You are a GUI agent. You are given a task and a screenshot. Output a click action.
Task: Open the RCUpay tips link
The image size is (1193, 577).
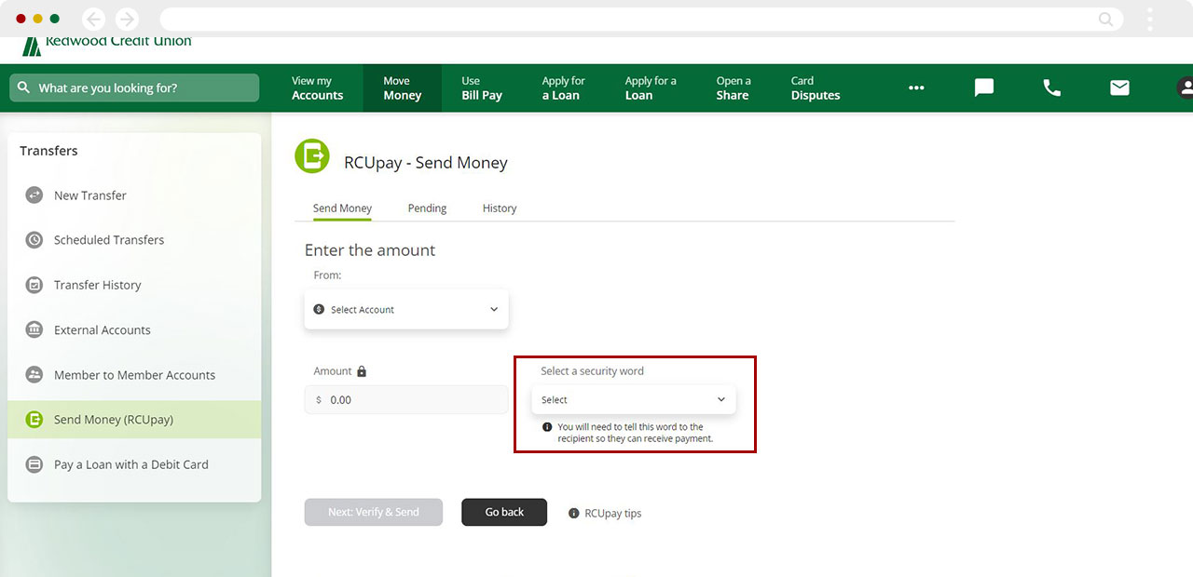coord(613,514)
